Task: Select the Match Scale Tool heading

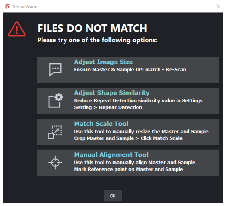Action: (101, 124)
